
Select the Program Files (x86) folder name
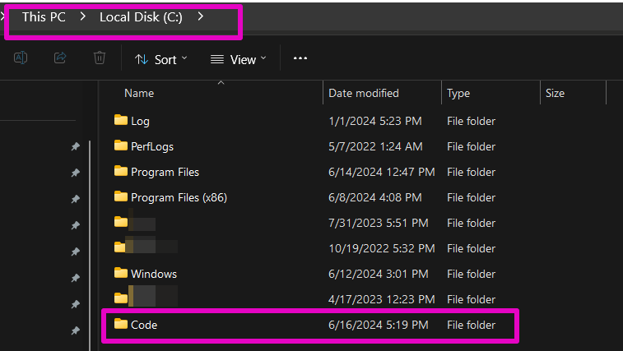179,197
